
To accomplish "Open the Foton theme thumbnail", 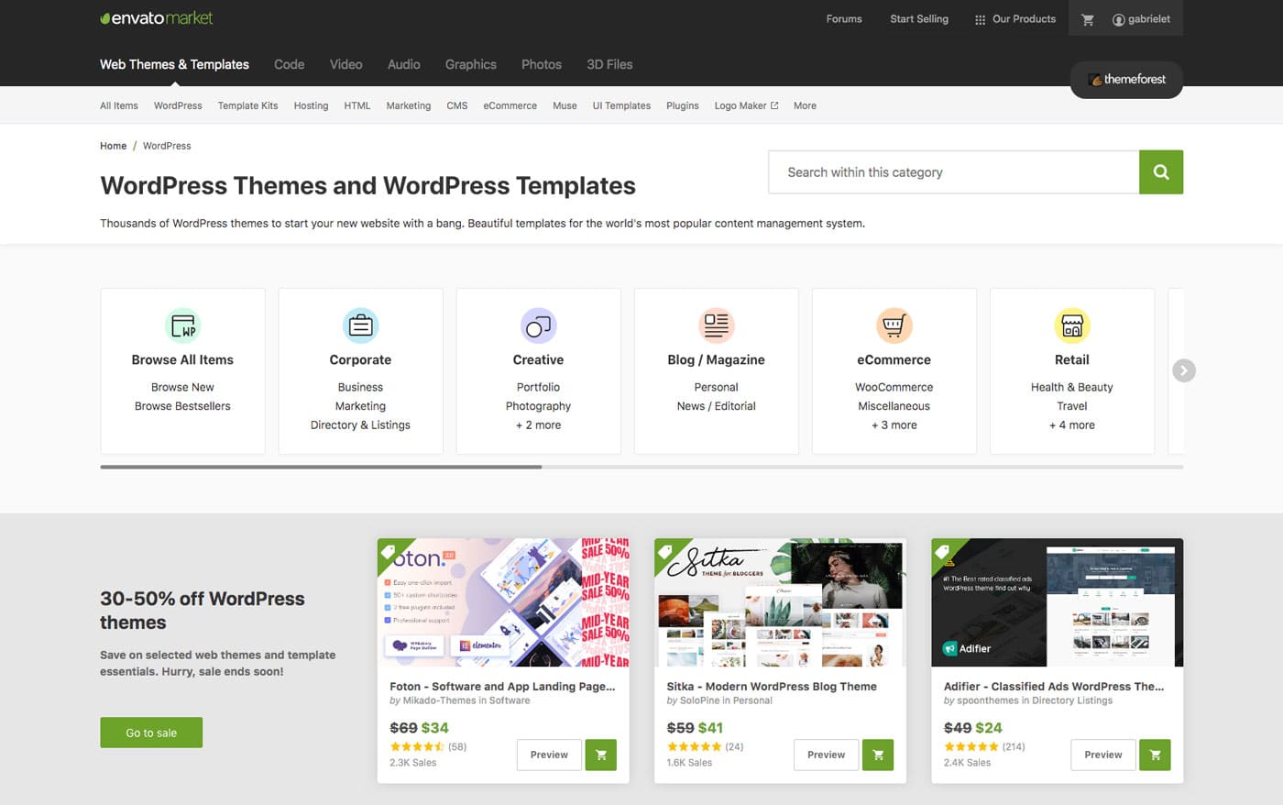I will 503,602.
